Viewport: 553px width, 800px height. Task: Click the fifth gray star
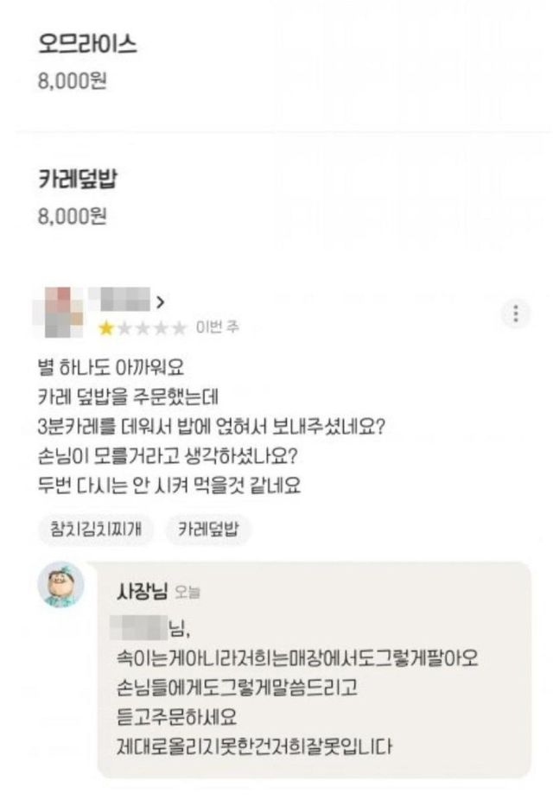(x=179, y=327)
